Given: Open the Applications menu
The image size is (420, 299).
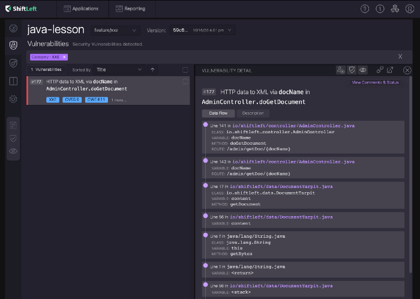Looking at the screenshot, I should [x=83, y=9].
